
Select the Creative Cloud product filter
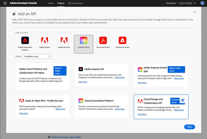tap(84, 44)
